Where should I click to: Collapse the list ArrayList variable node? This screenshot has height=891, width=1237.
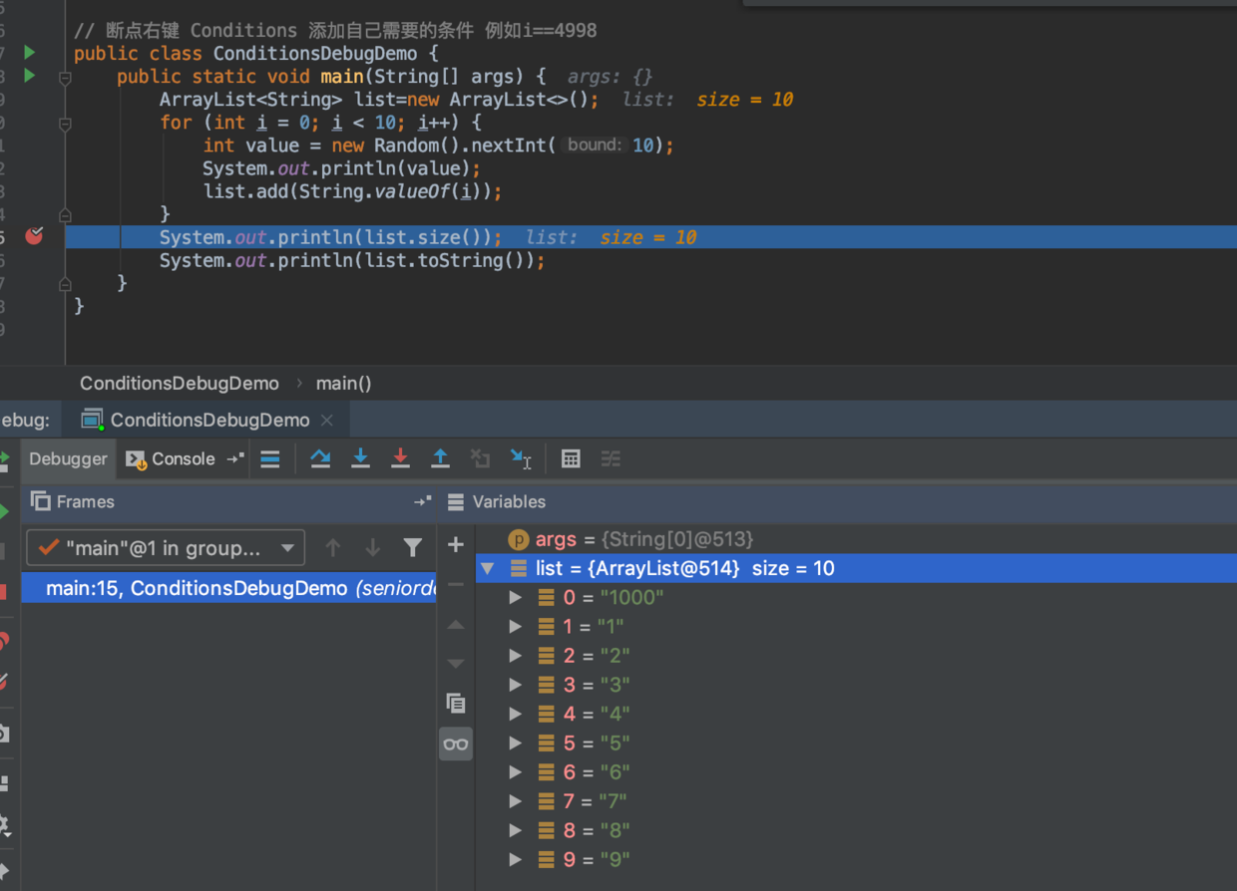[x=487, y=569]
